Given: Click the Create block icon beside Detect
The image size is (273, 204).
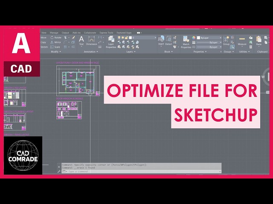Looking at the screenshot, I should click(x=175, y=37).
